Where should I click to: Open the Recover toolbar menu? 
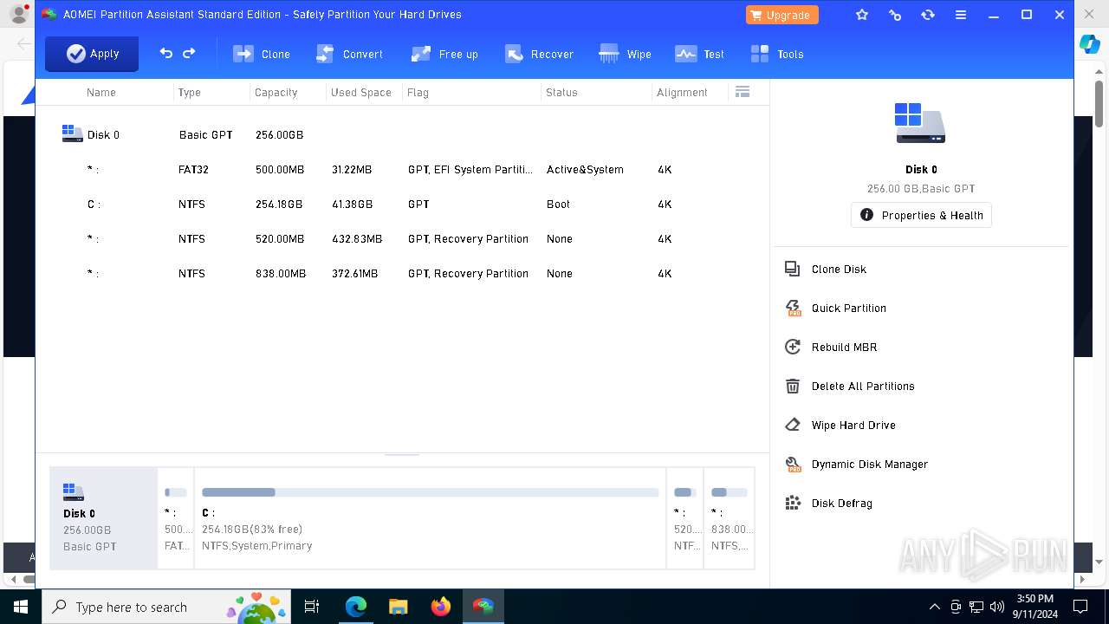(x=539, y=54)
